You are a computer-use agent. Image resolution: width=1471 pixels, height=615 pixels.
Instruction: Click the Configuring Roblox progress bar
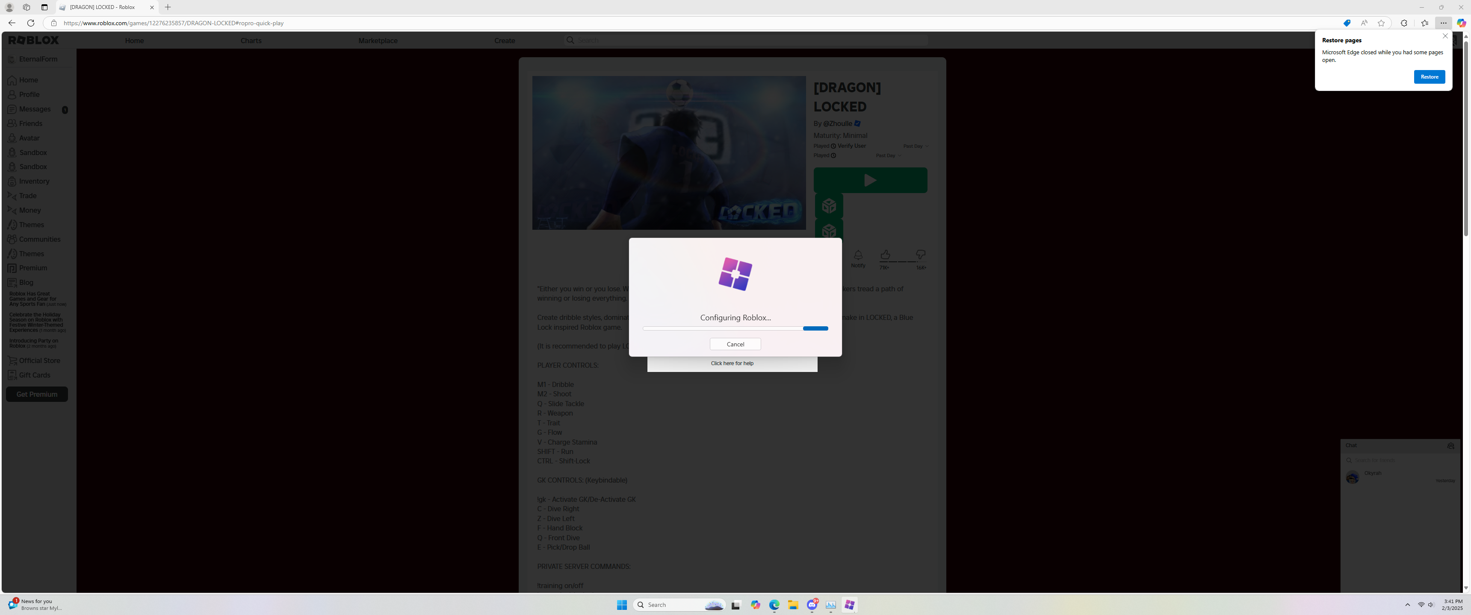tap(735, 328)
